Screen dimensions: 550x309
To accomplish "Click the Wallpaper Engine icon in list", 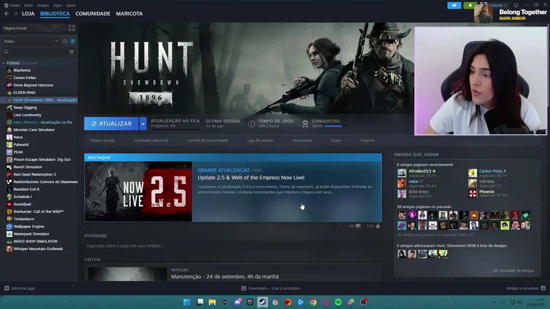I will [9, 227].
